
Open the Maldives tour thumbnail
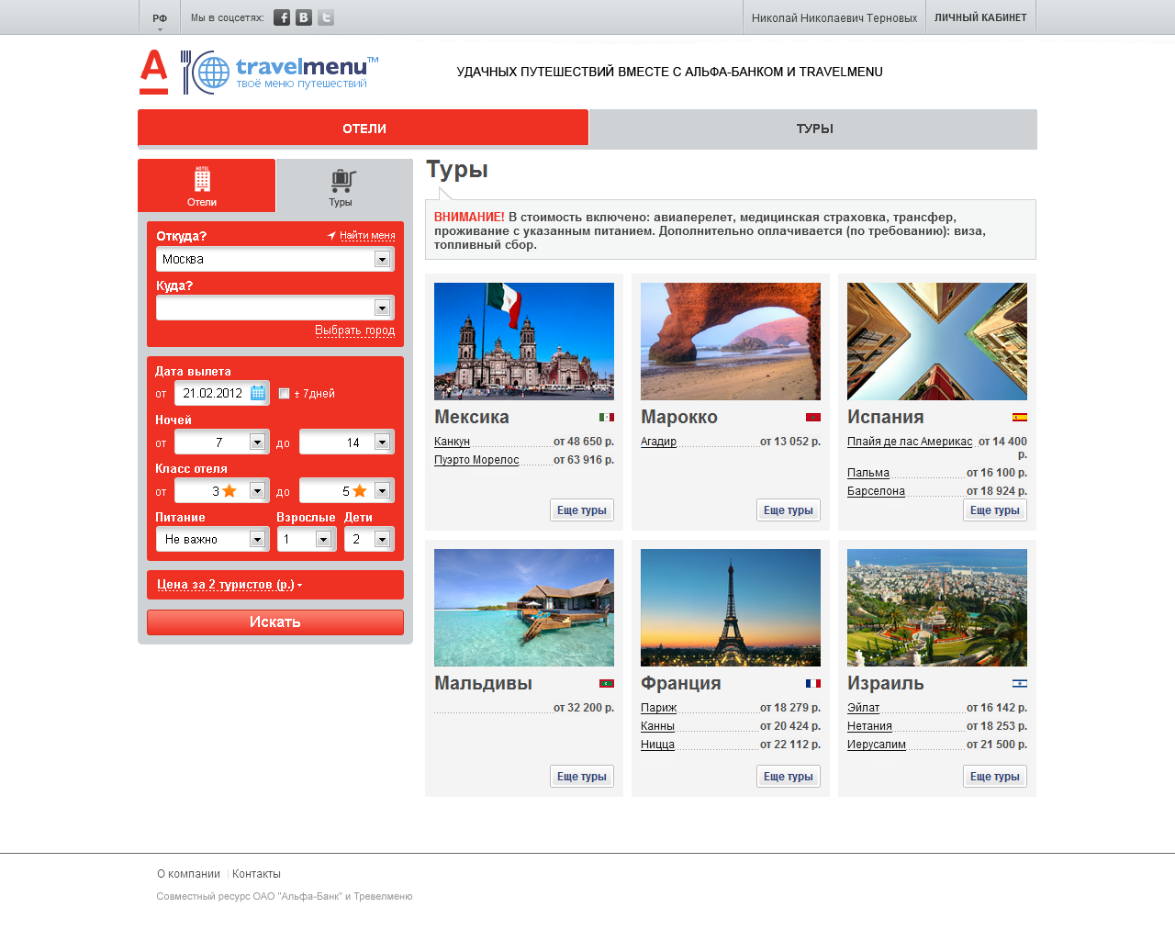[x=524, y=608]
